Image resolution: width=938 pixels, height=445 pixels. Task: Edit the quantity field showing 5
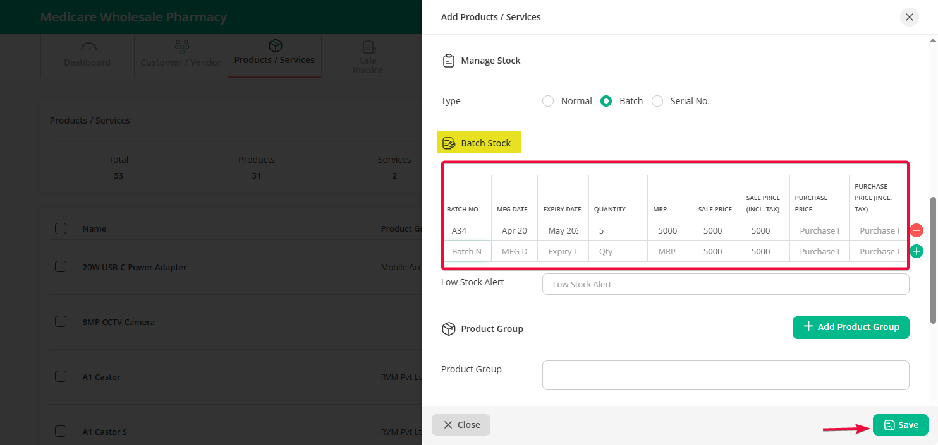pyautogui.click(x=618, y=230)
